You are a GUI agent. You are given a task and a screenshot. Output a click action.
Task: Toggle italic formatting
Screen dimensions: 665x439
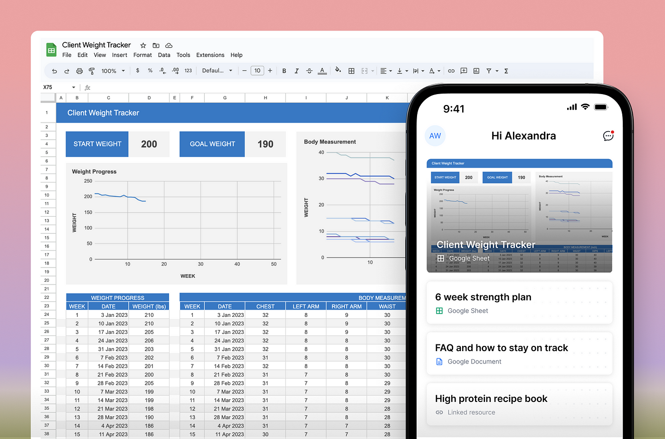(296, 71)
